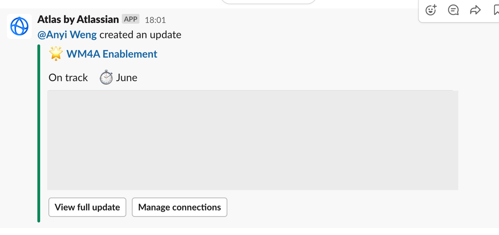Click Manage connections button

click(x=179, y=207)
